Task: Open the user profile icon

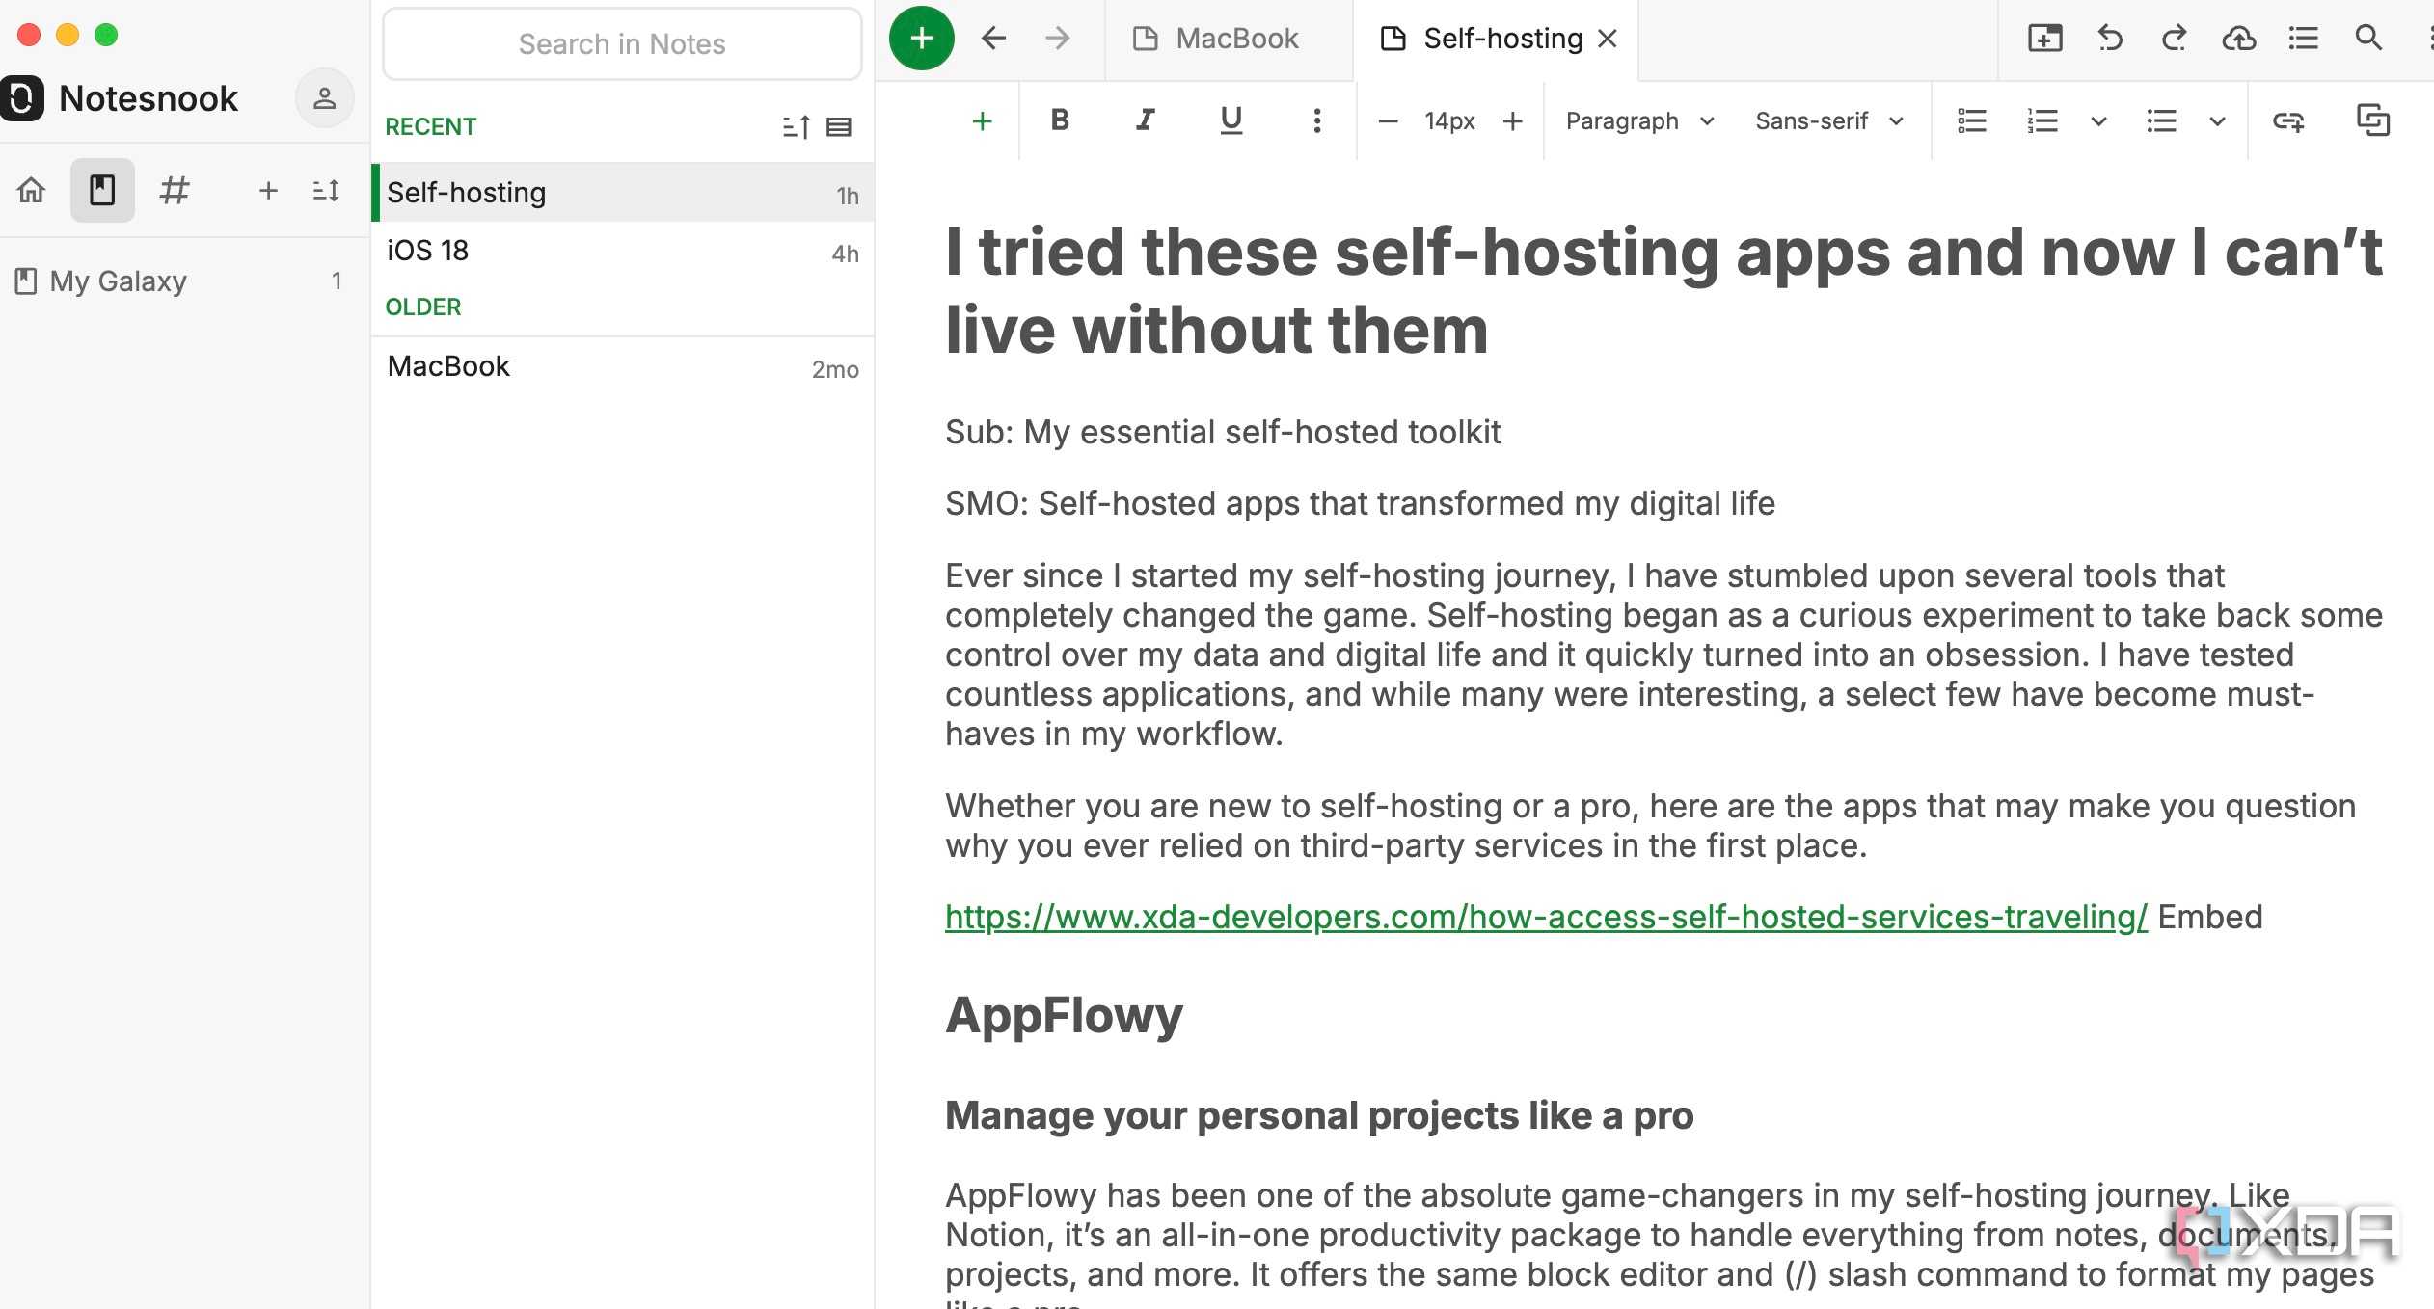Action: (324, 97)
